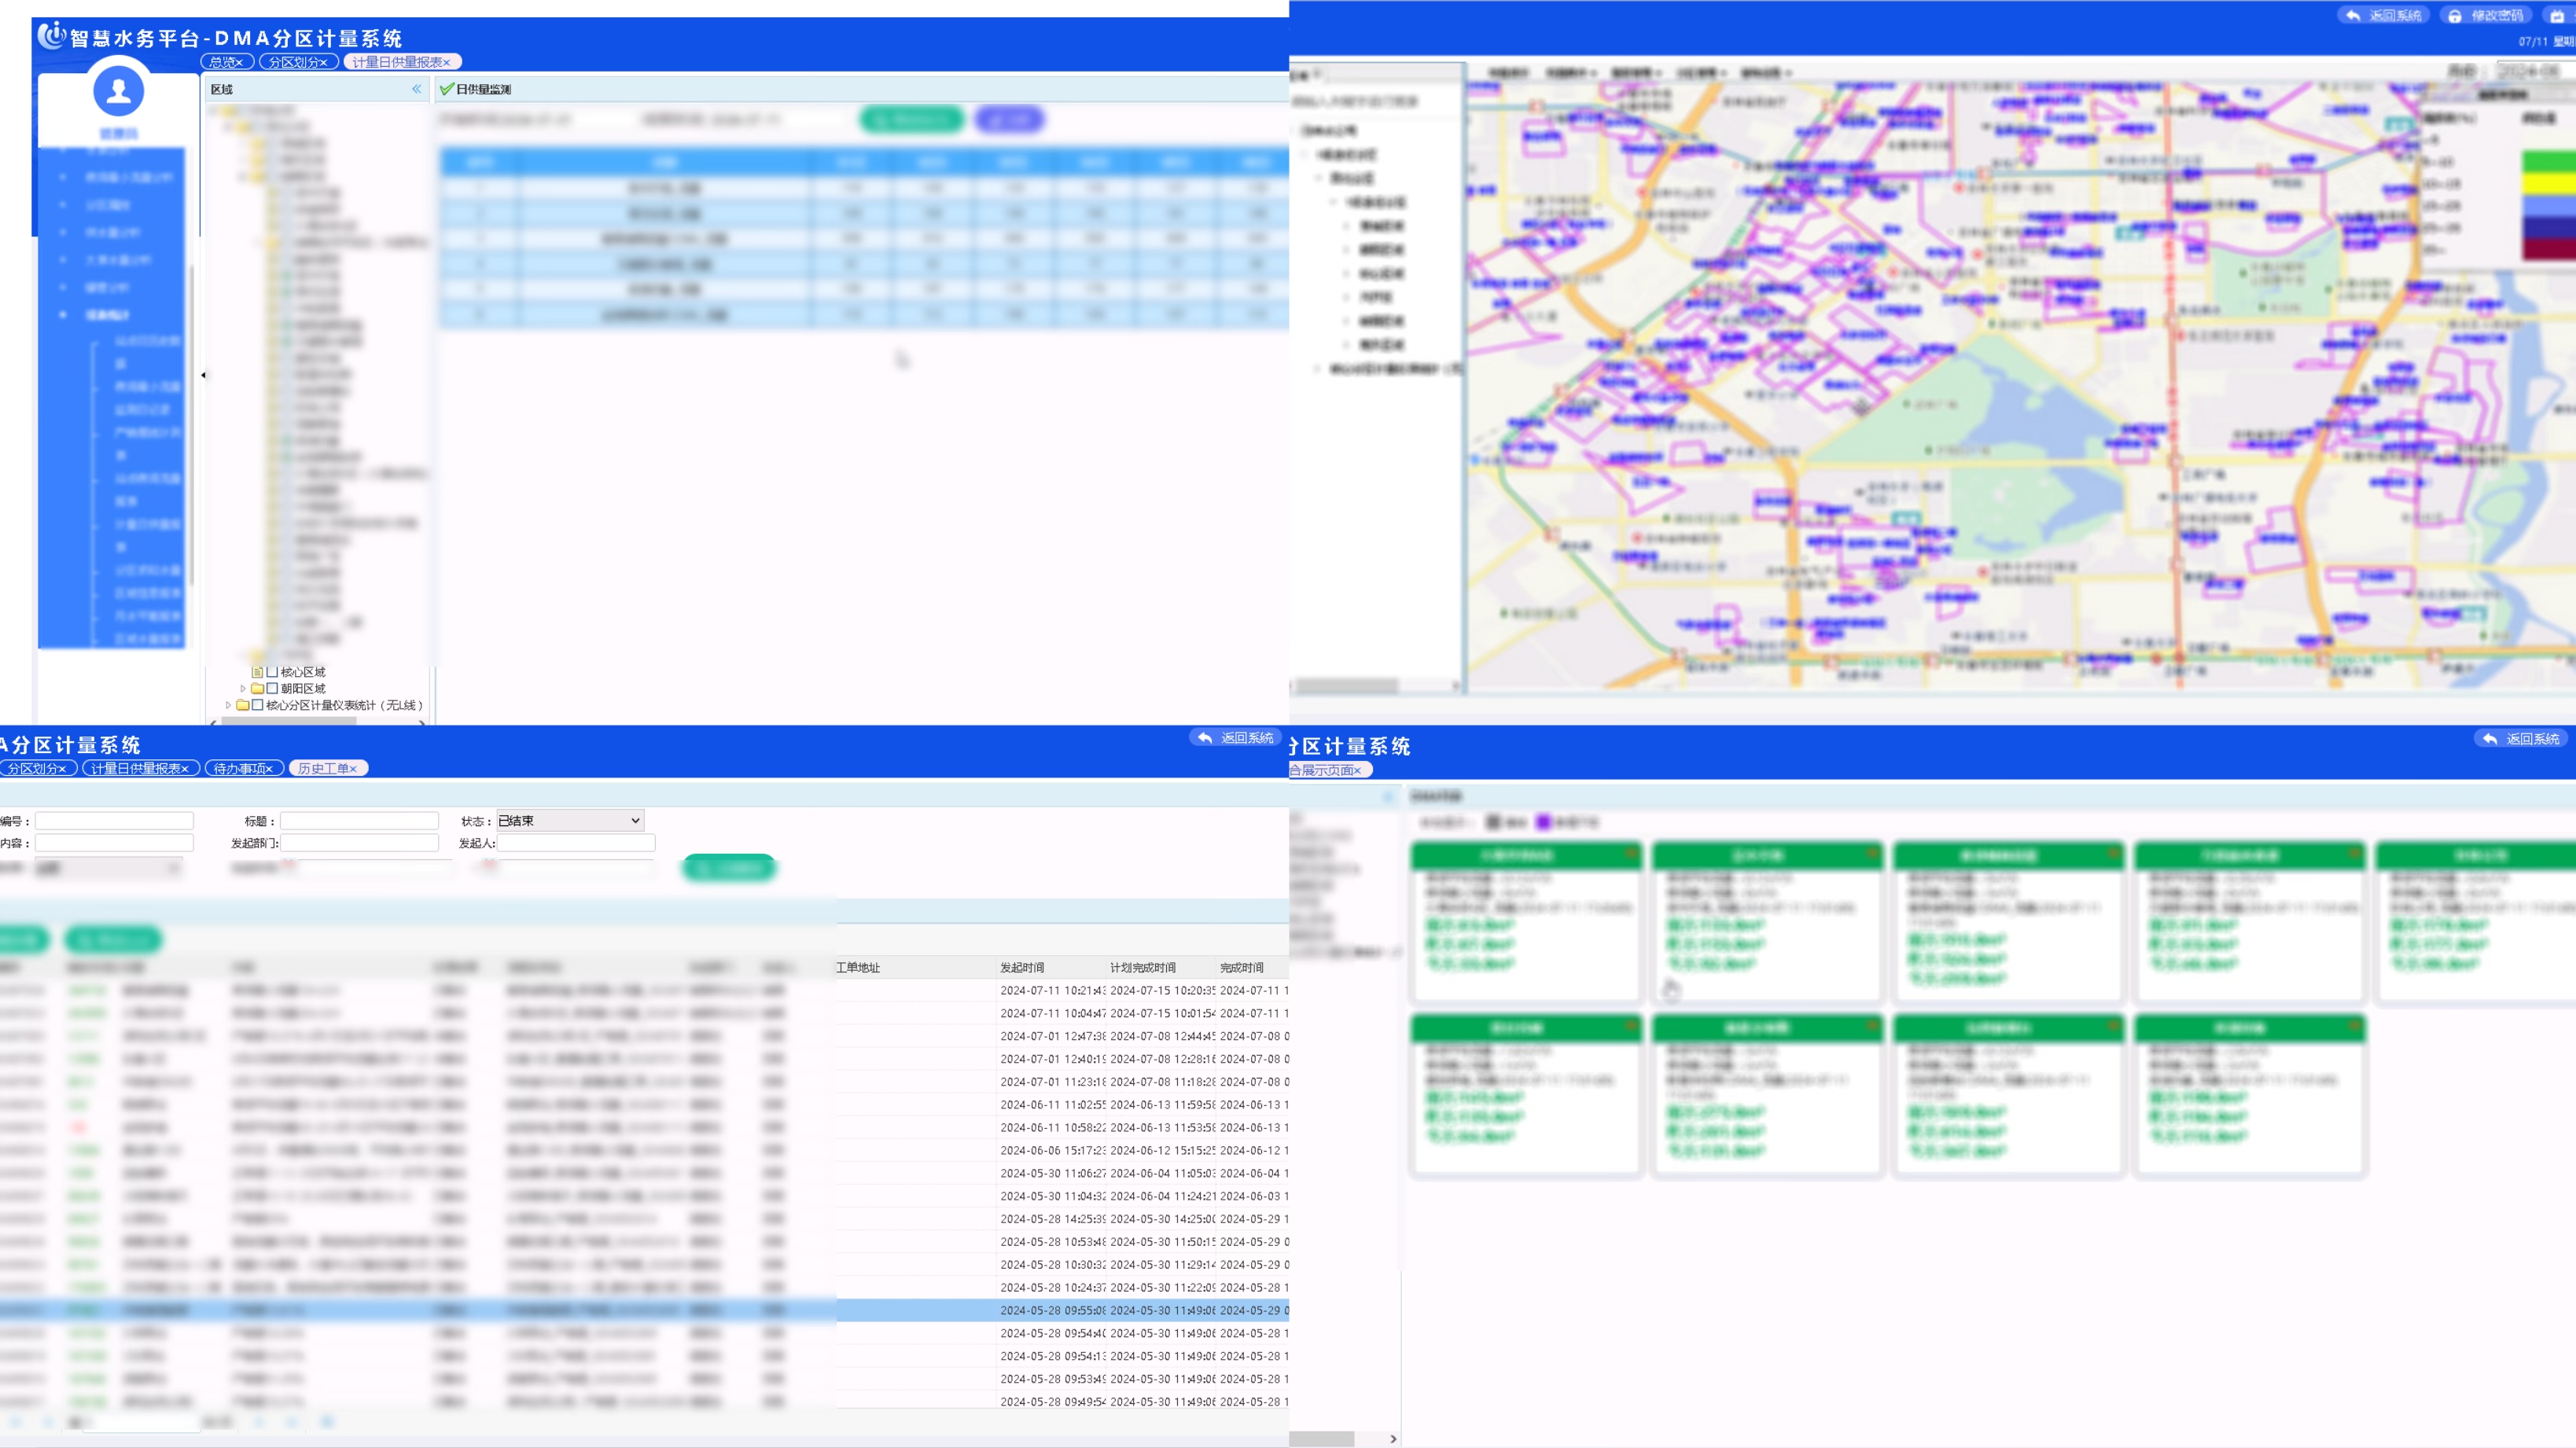Check the 朝阳区域 checkbox
The image size is (2576, 1448).
pos(272,688)
